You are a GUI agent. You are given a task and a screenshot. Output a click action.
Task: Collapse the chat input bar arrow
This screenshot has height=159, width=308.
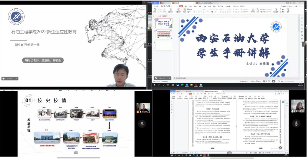[x=17, y=79]
